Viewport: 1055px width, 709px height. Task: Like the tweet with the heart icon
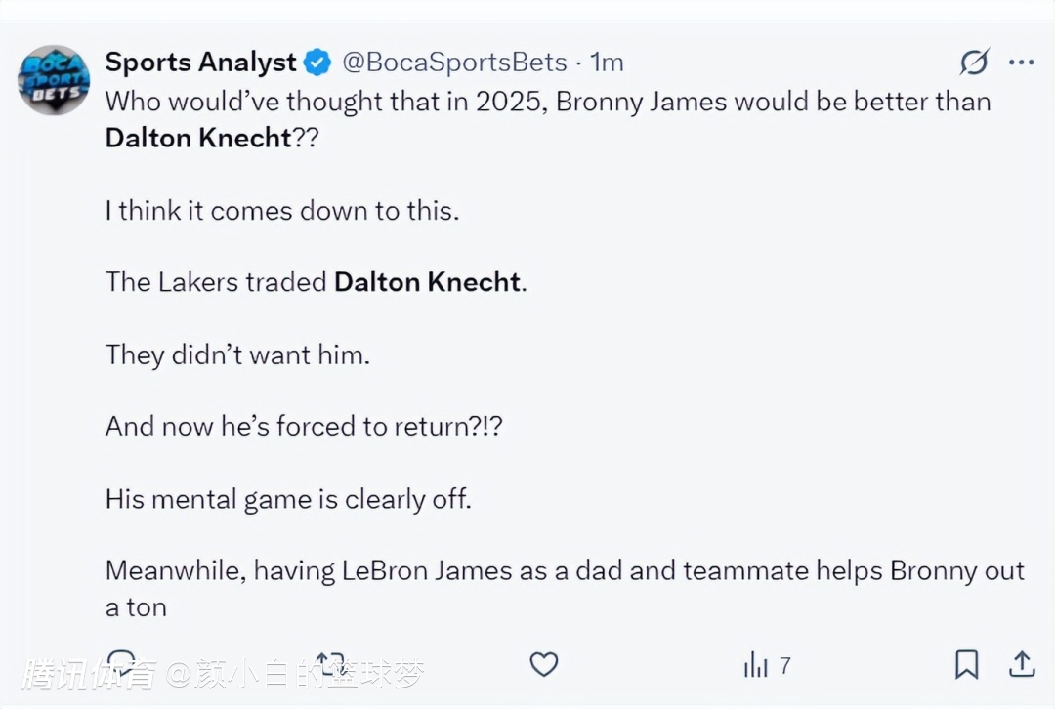pos(544,665)
